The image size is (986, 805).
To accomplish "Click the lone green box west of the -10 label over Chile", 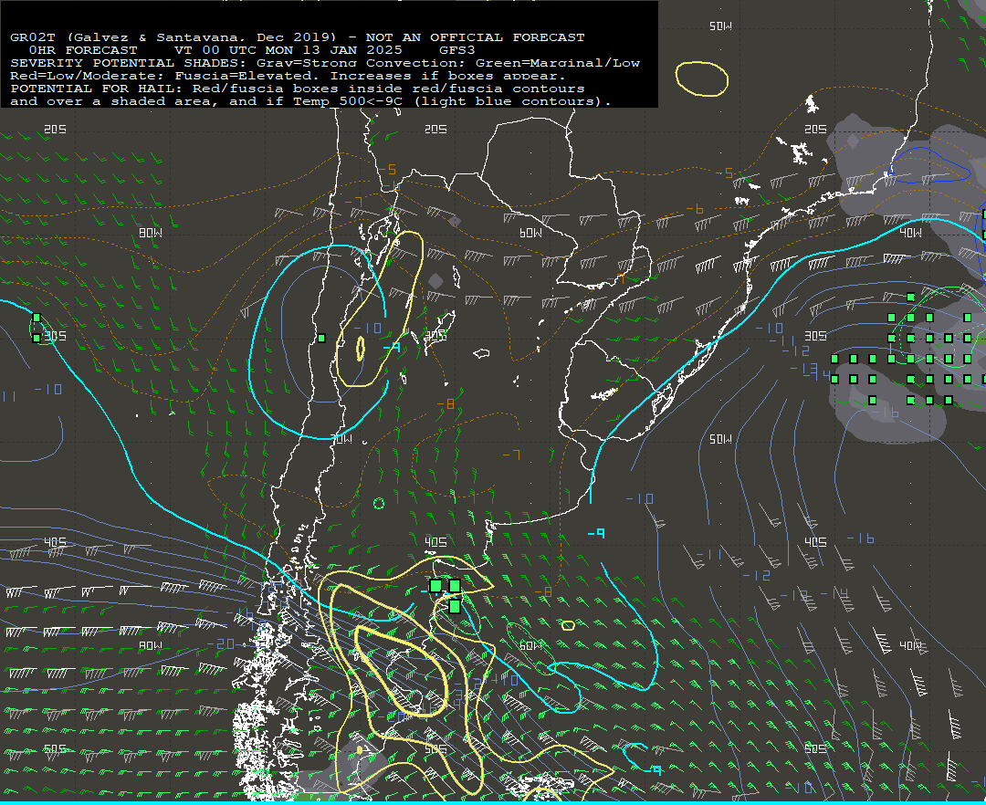I will click(x=321, y=338).
